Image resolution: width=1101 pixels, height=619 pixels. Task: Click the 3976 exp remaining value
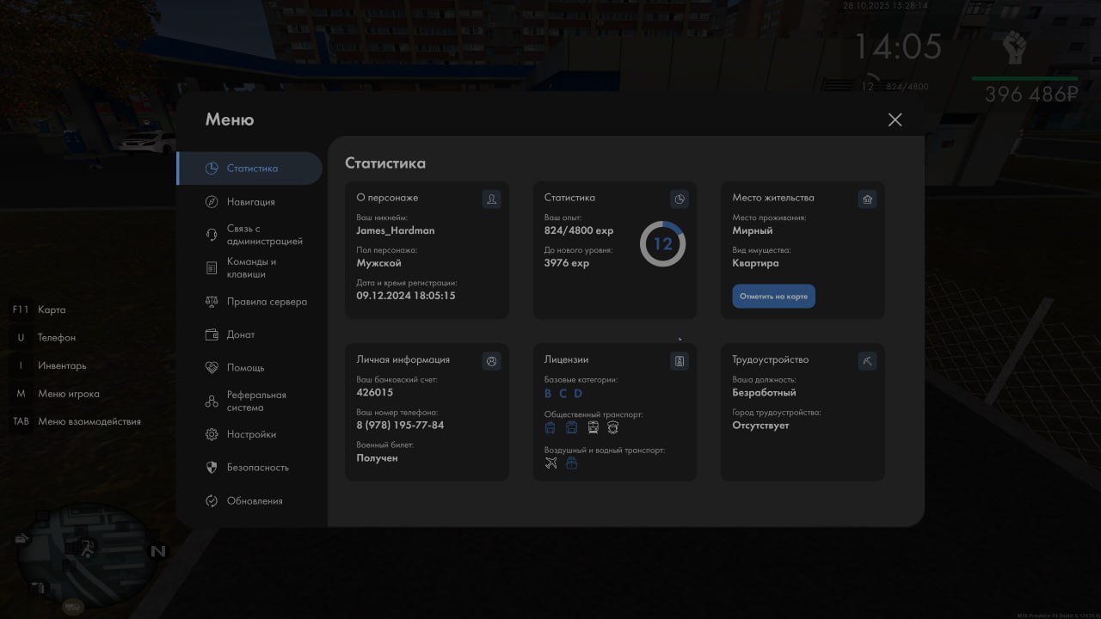tap(567, 263)
